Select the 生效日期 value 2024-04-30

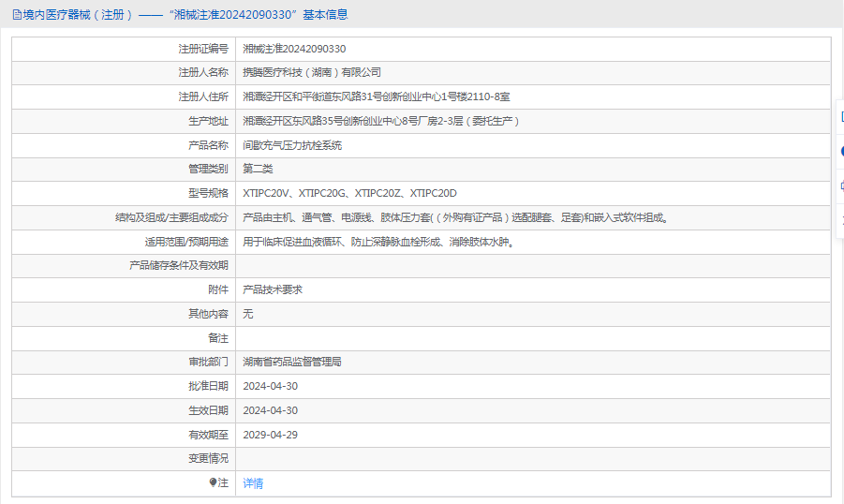click(x=270, y=410)
